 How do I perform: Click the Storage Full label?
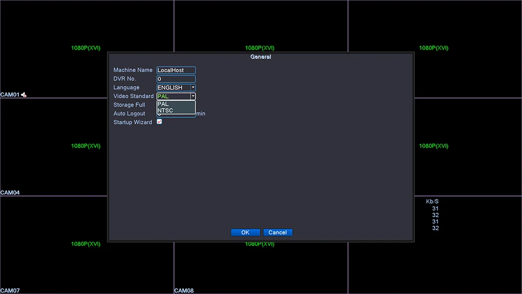tap(129, 105)
